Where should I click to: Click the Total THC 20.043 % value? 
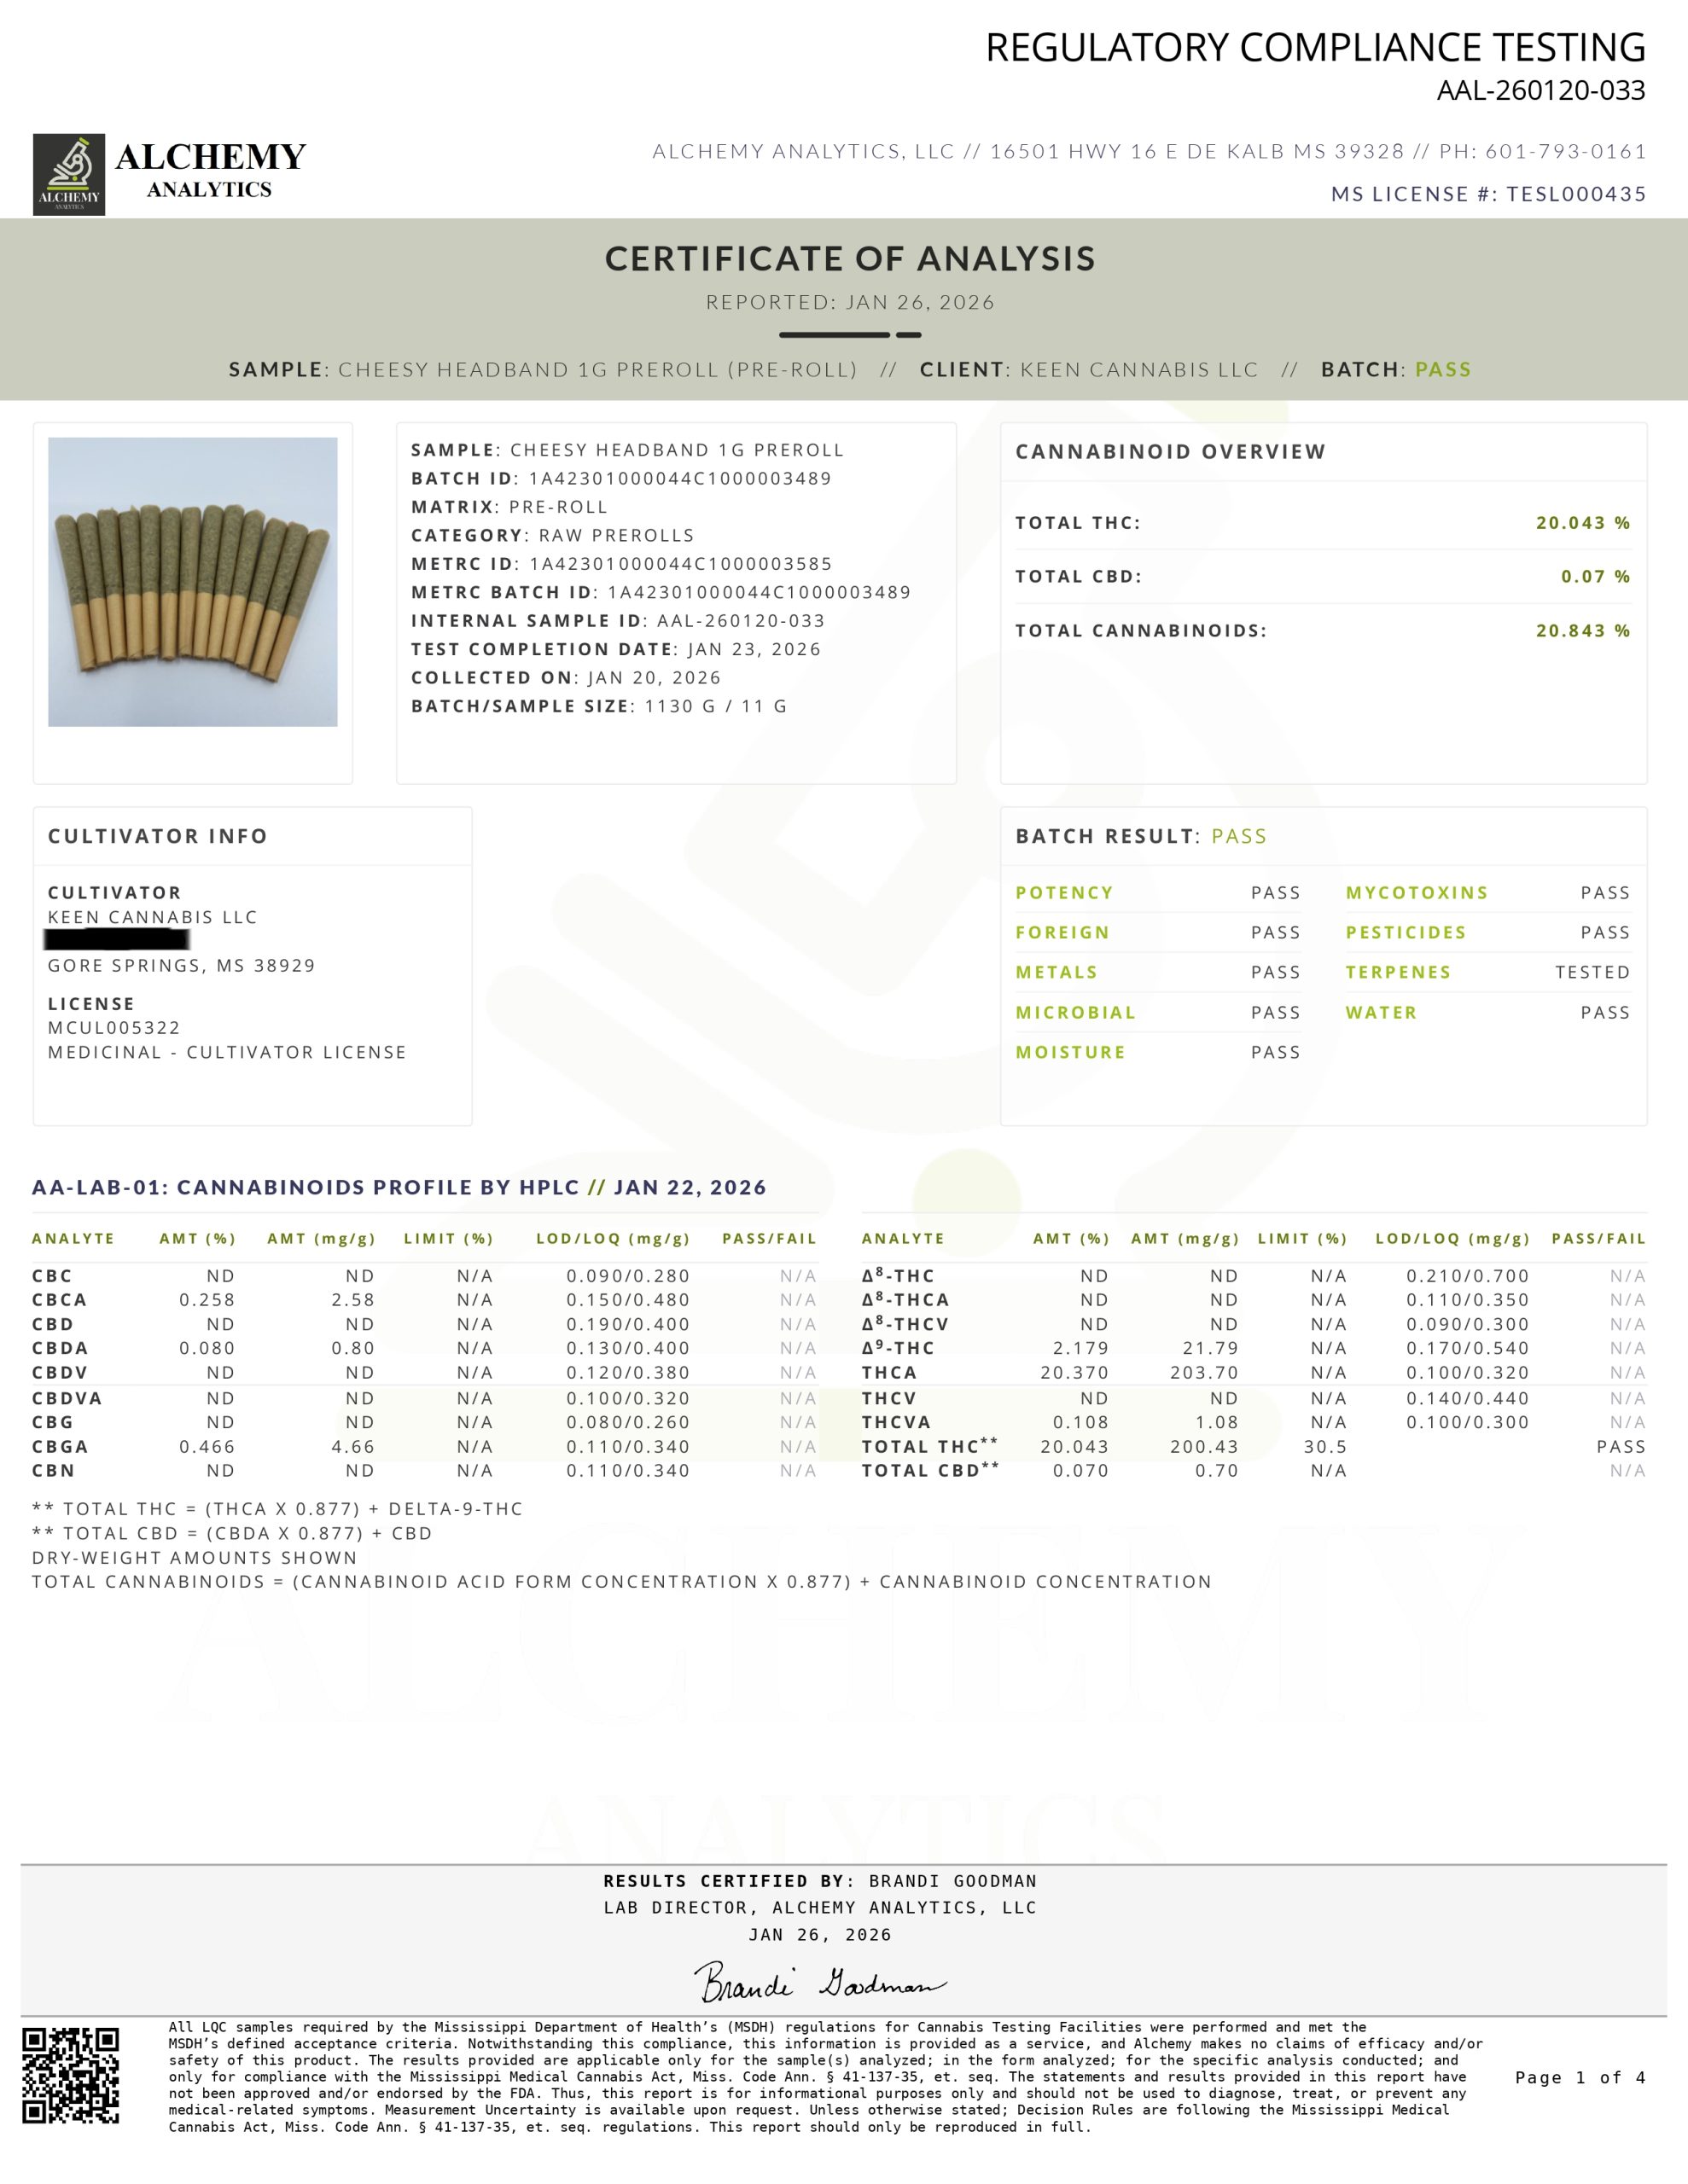[x=1582, y=522]
